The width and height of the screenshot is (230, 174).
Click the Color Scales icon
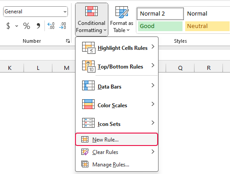tap(88, 104)
